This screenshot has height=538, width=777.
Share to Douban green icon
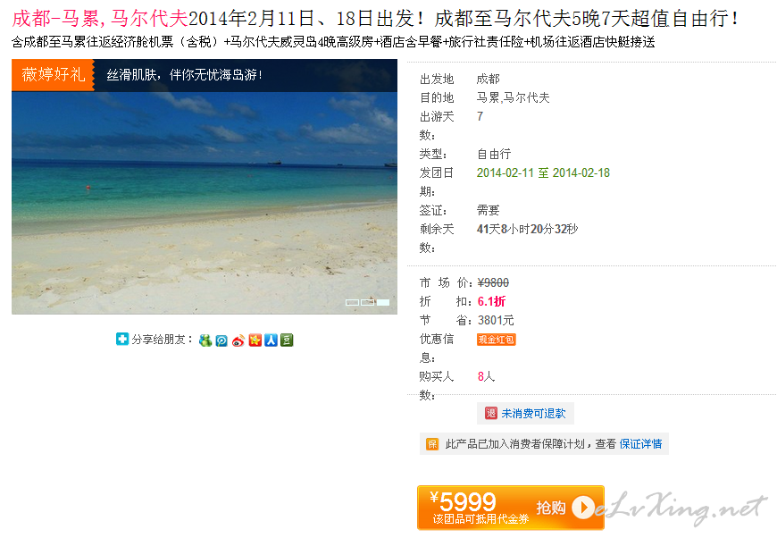[287, 340]
